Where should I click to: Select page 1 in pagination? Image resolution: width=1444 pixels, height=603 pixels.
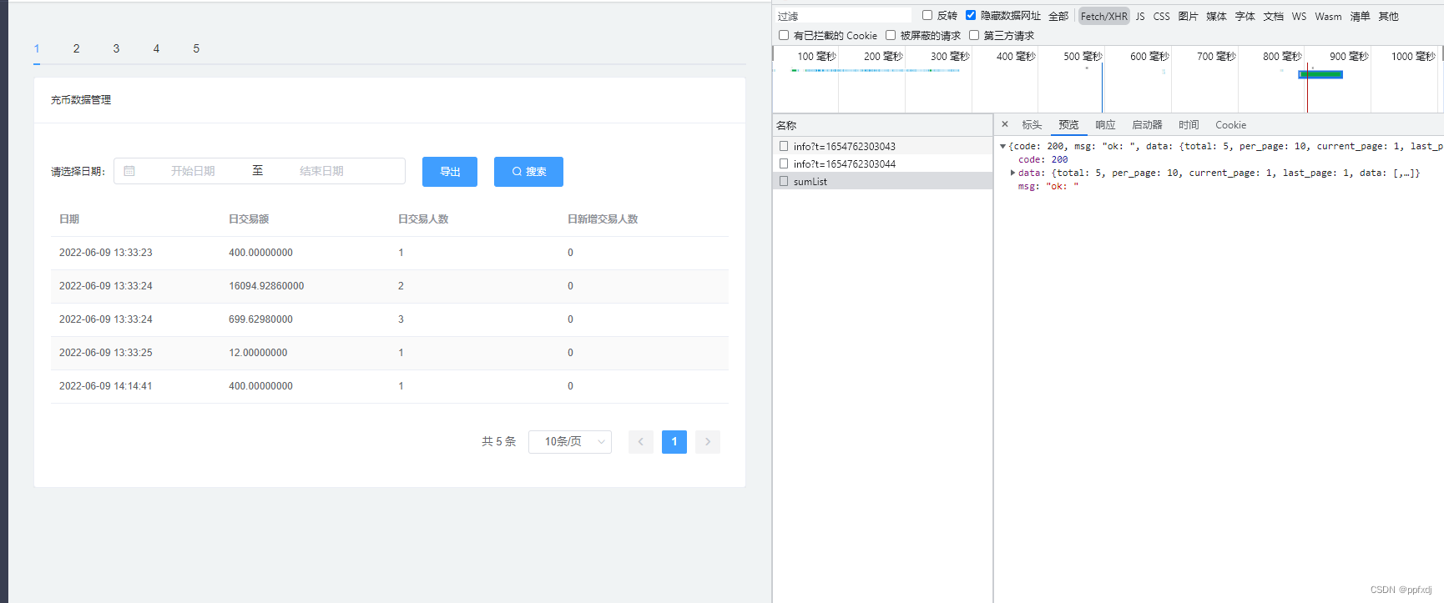674,442
